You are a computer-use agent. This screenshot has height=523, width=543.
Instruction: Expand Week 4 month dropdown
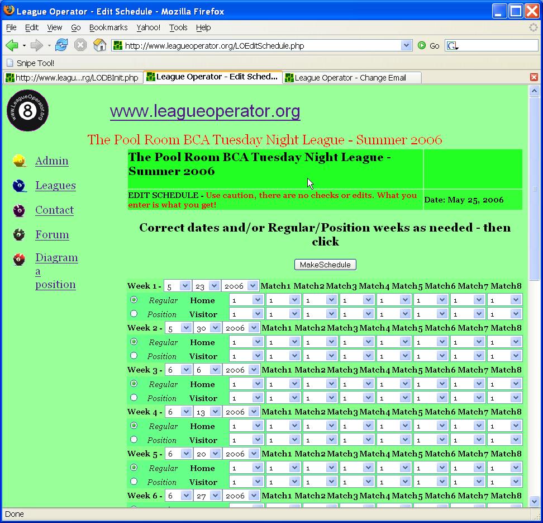178,412
